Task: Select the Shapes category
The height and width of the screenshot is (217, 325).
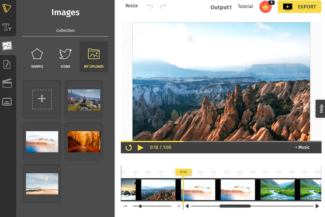Action: coord(37,58)
